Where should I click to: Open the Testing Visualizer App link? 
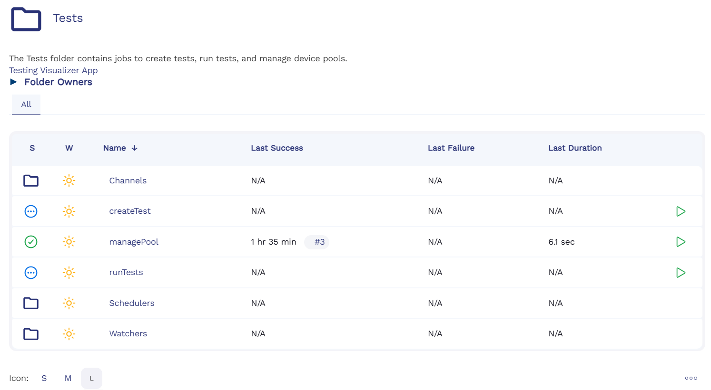(x=53, y=70)
